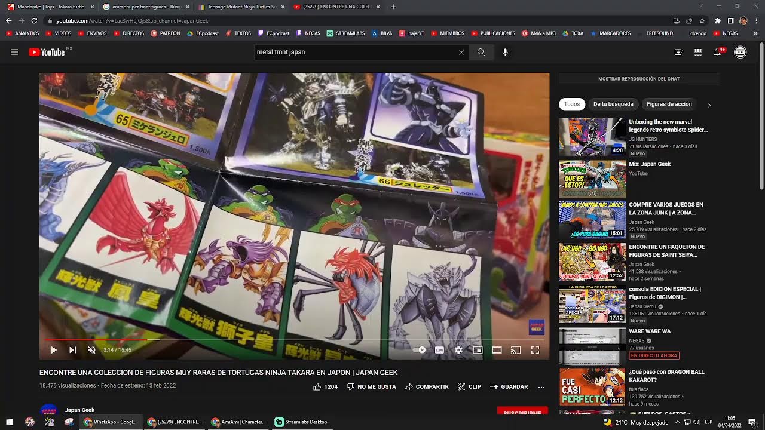Go to YouTube home via the logo

pos(46,53)
